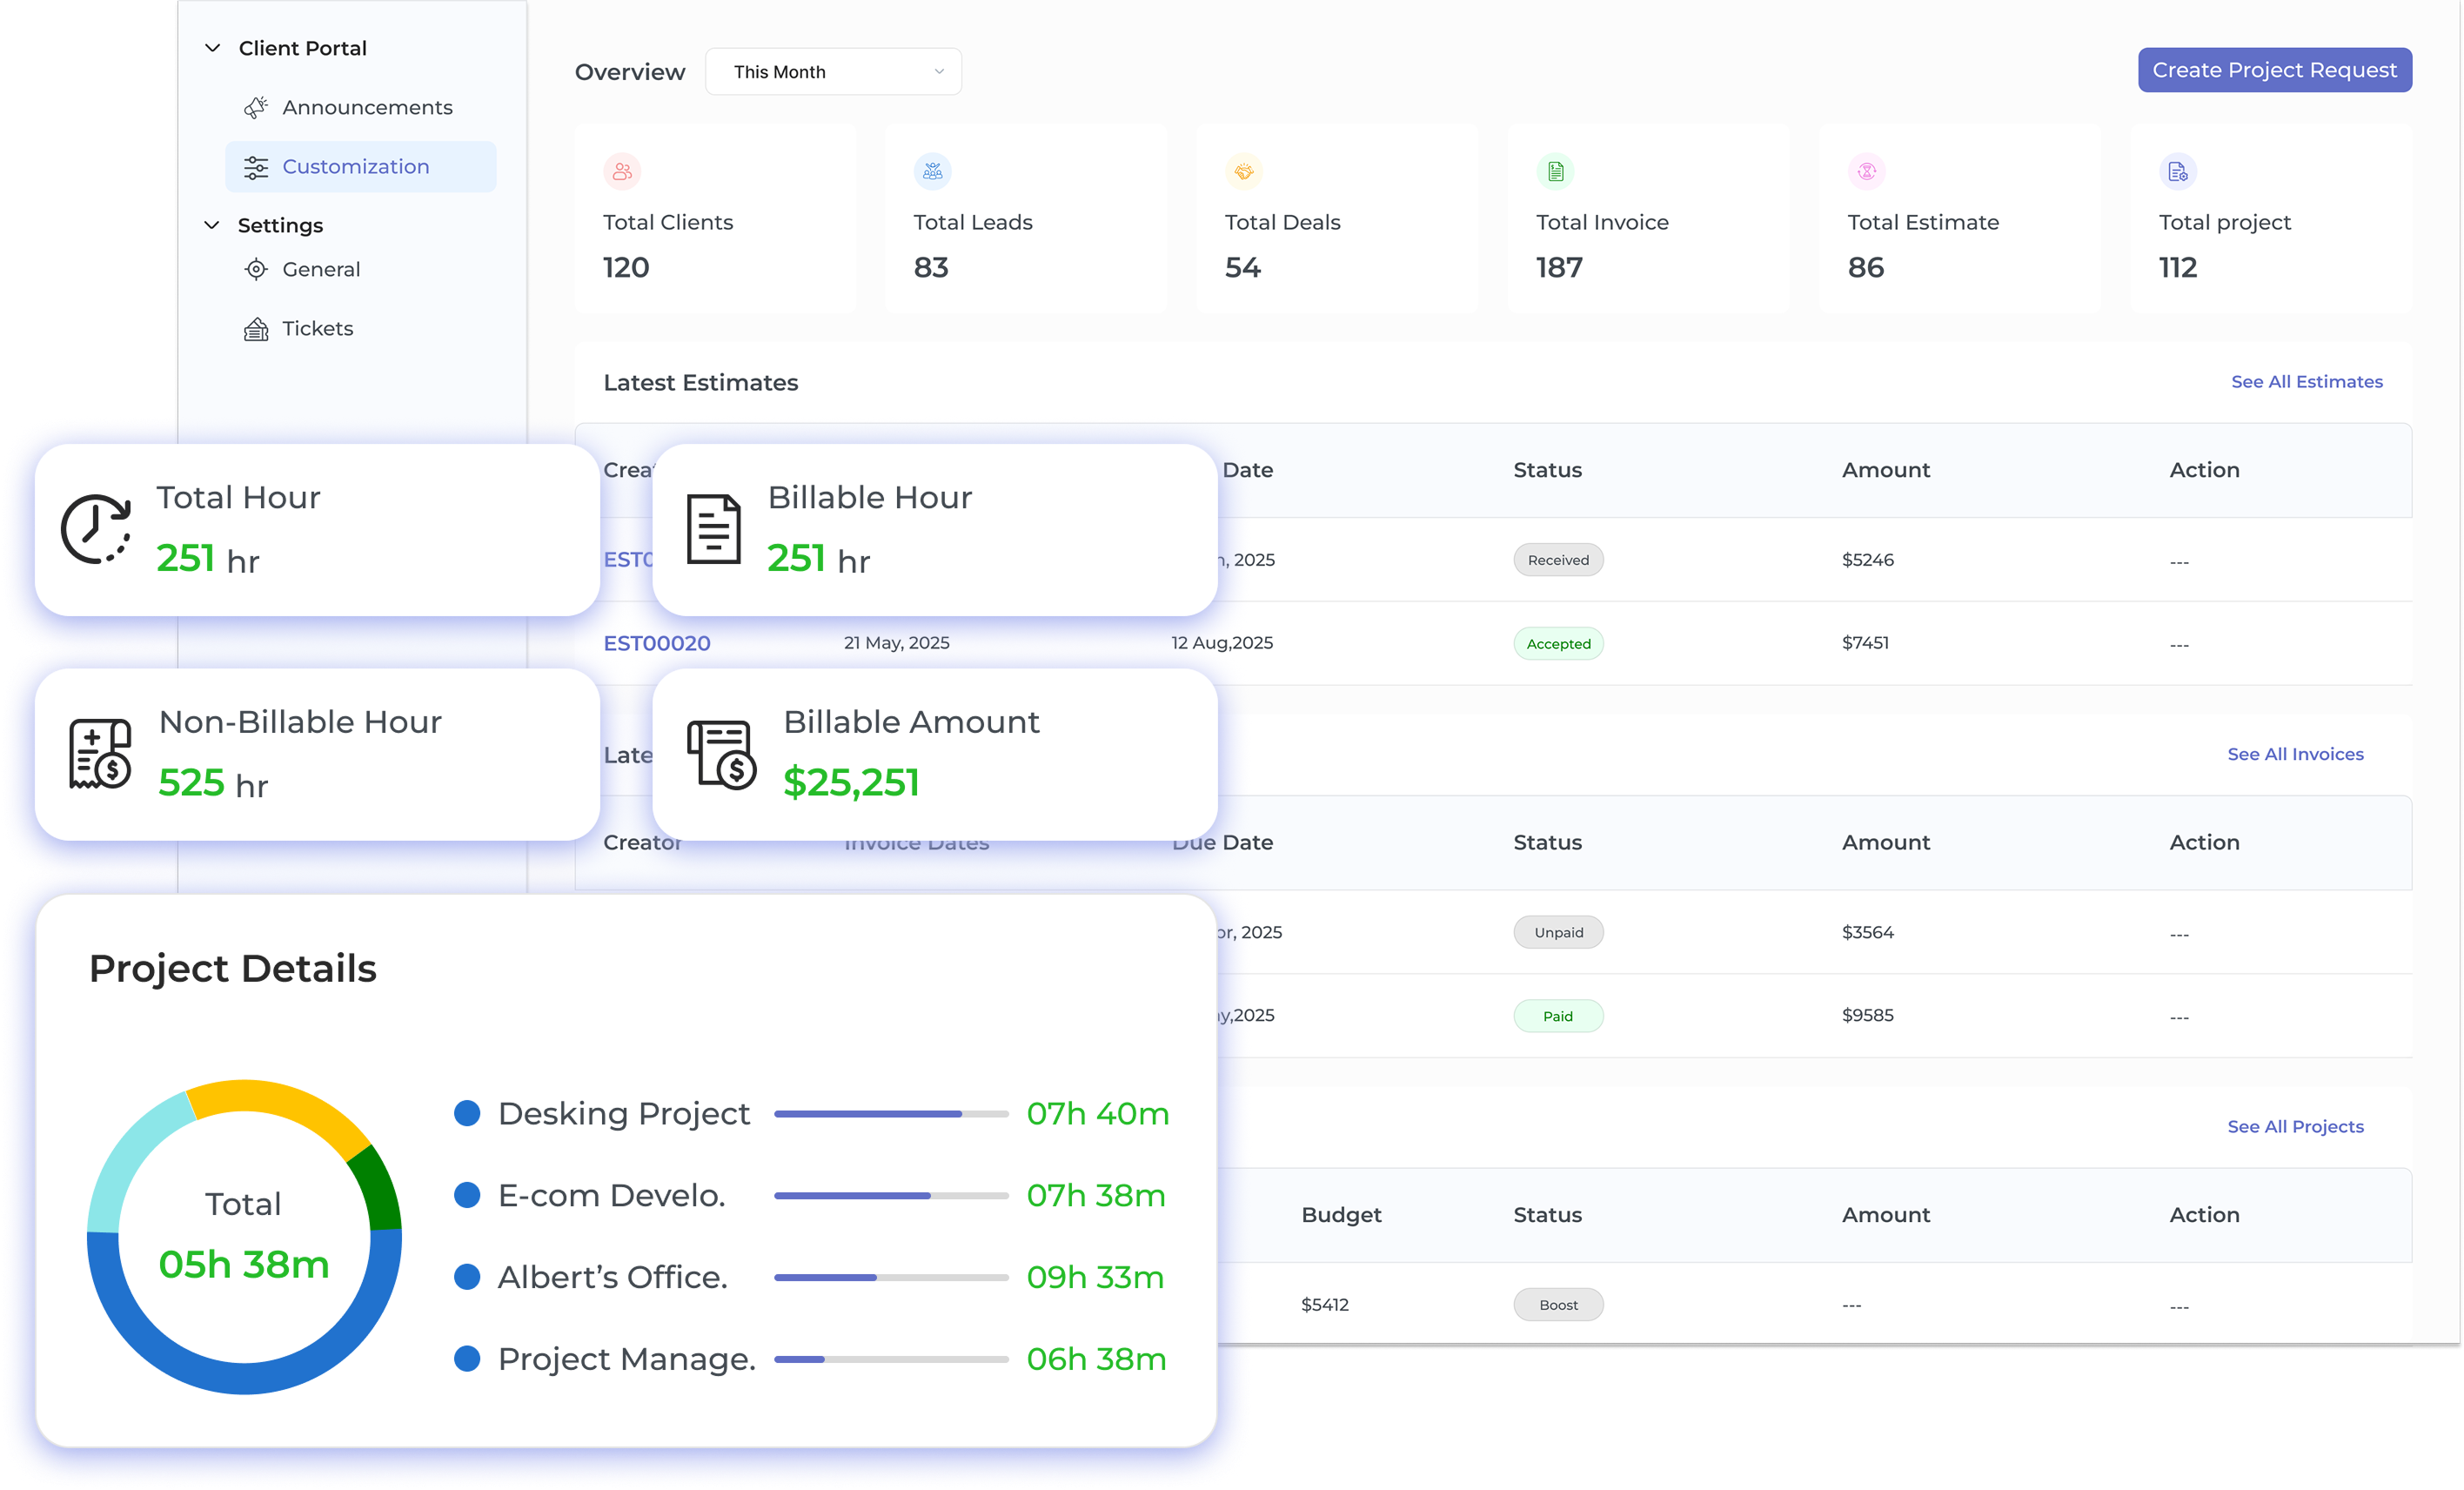This screenshot has height=1490, width=2464.
Task: Open estimate EST00020 link
Action: coord(657,643)
